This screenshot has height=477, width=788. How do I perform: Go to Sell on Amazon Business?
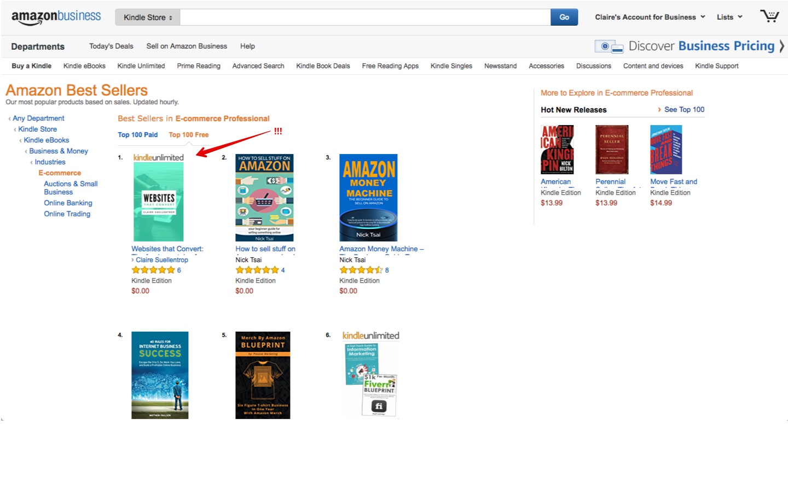187,46
